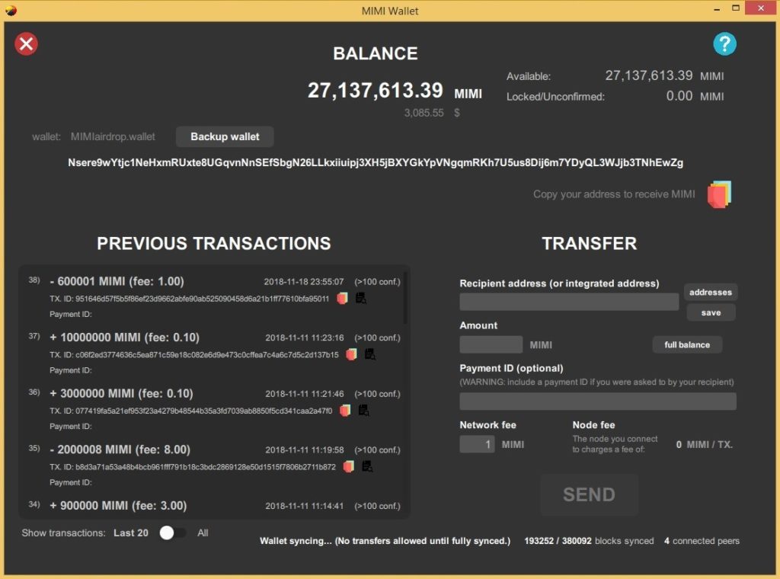This screenshot has height=579, width=780.
Task: Focus the Payment ID input field
Action: [597, 401]
